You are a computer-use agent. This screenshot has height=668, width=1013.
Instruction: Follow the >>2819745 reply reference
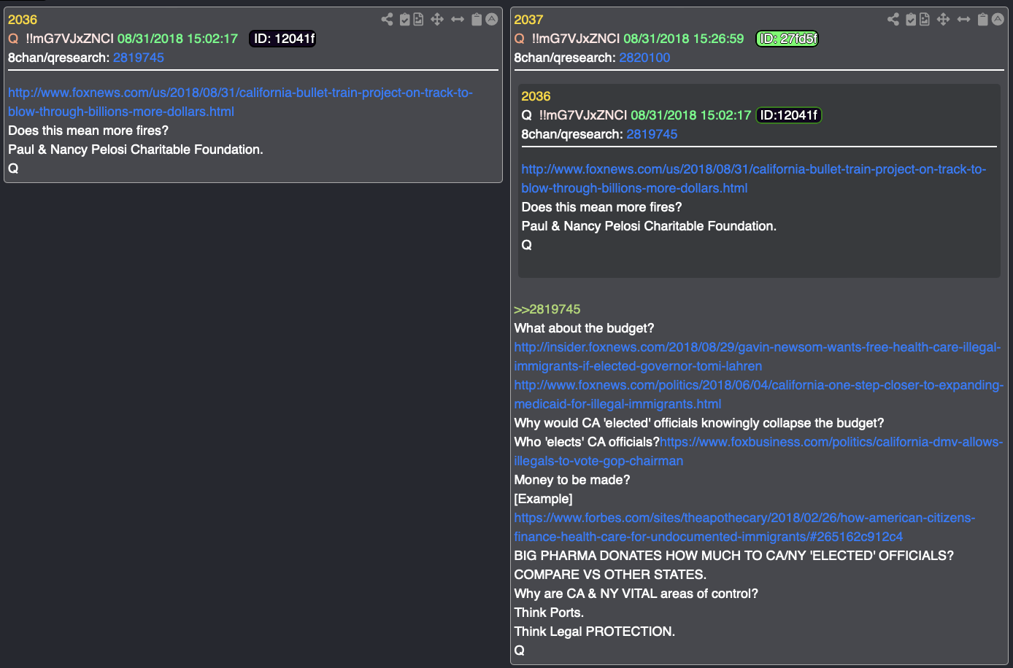(547, 309)
